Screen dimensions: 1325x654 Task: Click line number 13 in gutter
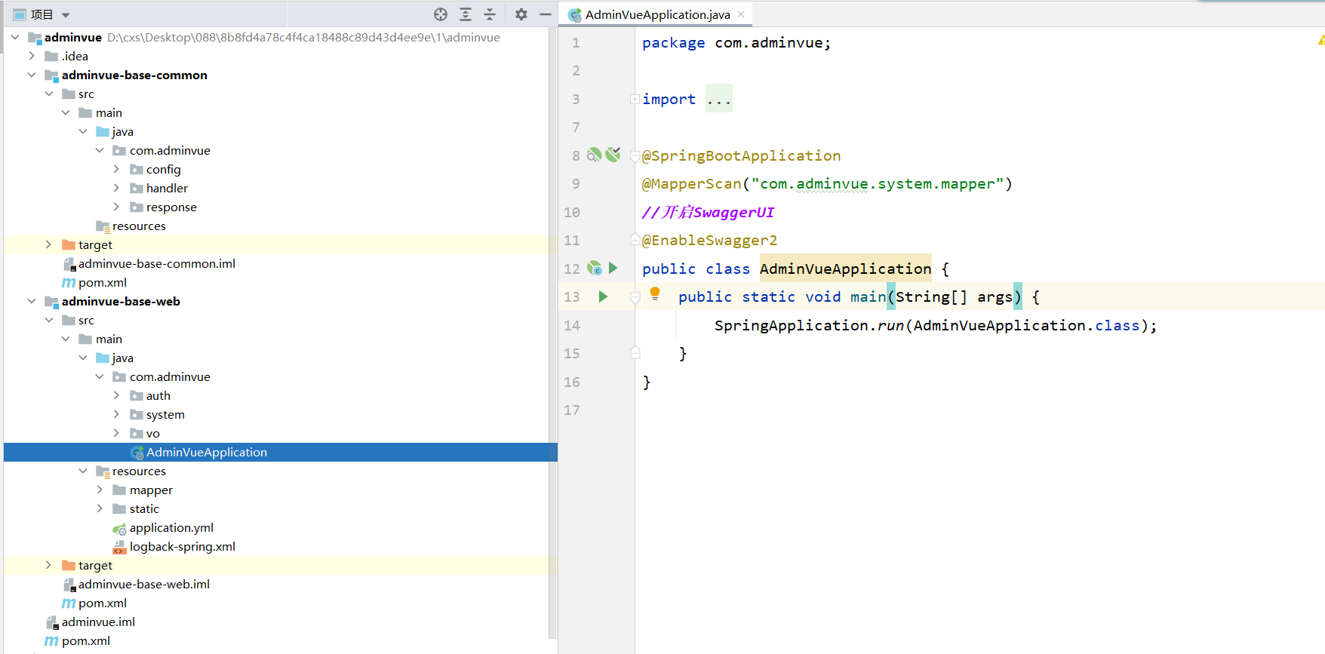point(572,296)
